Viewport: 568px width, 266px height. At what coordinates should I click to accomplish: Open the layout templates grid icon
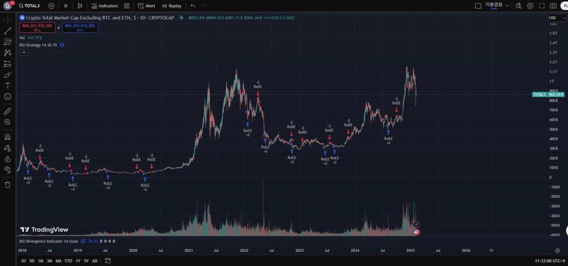pyautogui.click(x=127, y=6)
